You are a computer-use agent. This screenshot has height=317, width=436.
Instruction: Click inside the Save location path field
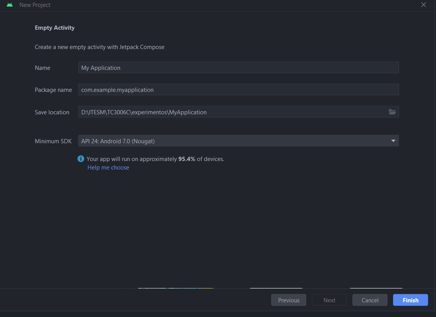232,112
